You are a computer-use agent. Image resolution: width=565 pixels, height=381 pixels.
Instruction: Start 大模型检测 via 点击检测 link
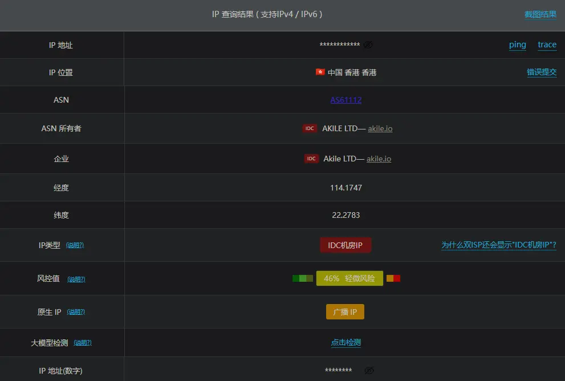pos(345,343)
